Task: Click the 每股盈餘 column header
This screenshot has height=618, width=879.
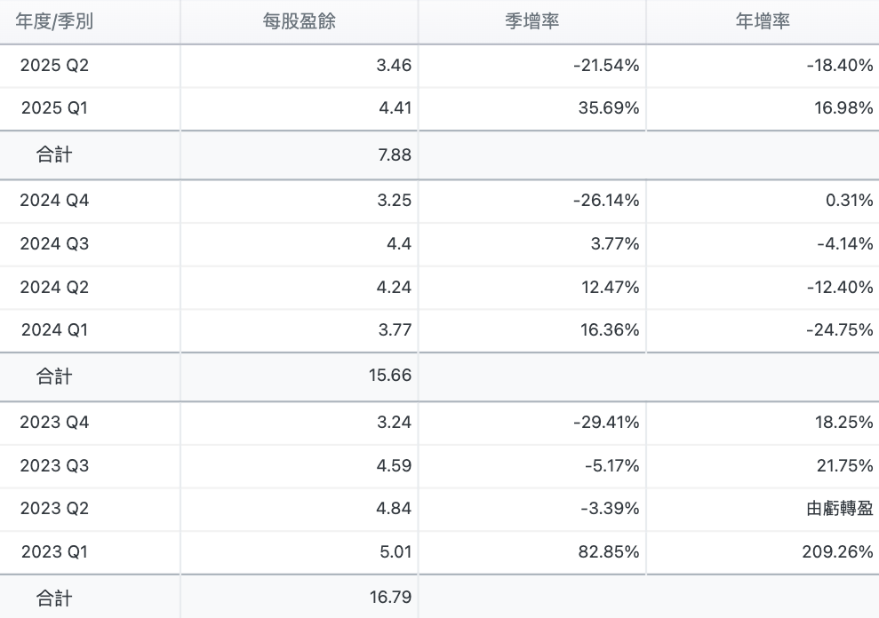Action: [300, 22]
